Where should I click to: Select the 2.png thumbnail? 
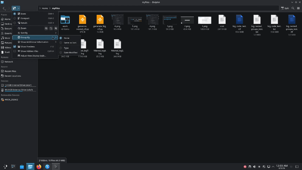(187, 20)
